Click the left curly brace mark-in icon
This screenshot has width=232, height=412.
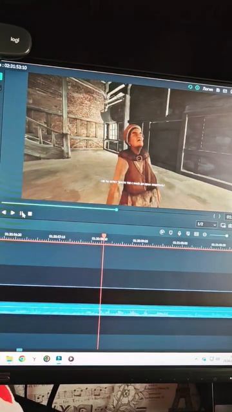(x=214, y=216)
